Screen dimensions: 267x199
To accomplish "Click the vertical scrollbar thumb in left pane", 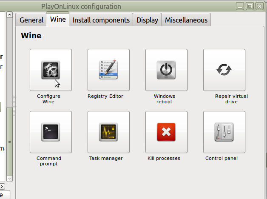I will coord(9,142).
